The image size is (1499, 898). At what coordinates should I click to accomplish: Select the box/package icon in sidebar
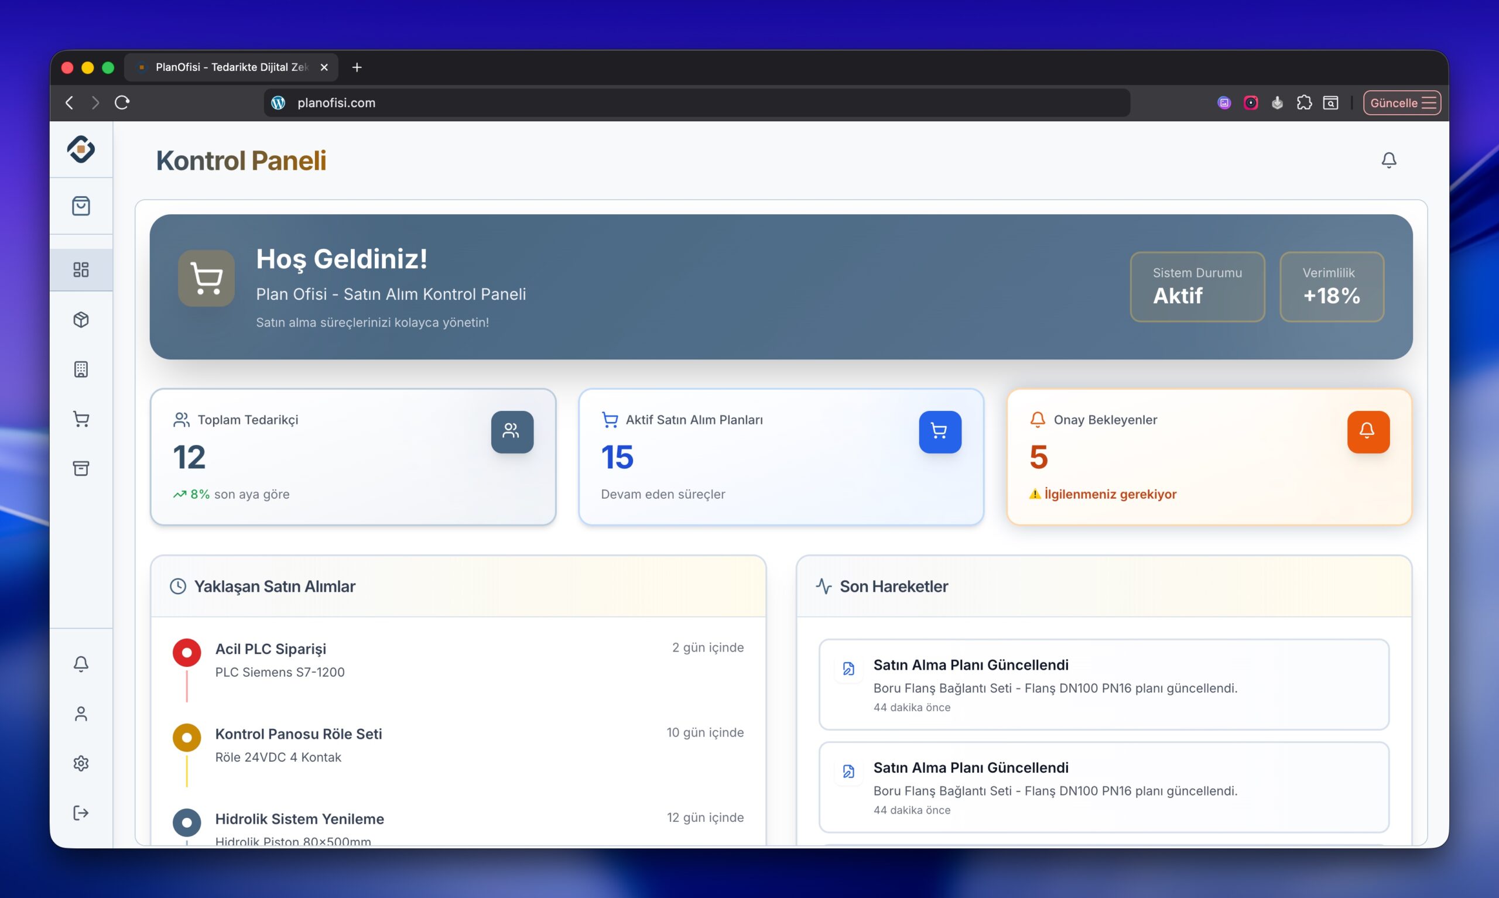coord(81,320)
